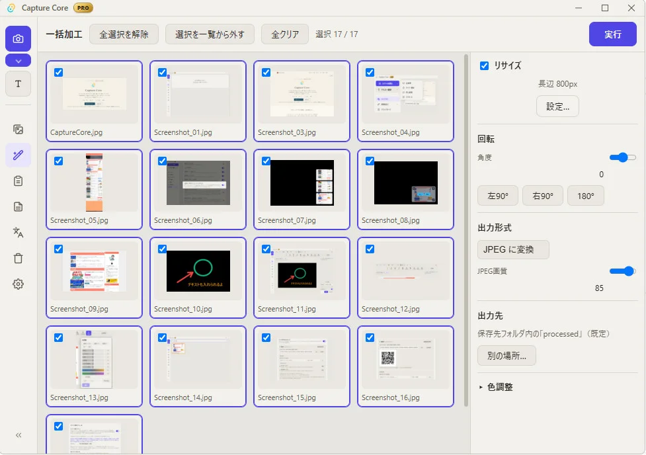Select the Screenshot_15.jpg thumbnail
Viewport: 646px width, 455px height.
click(x=302, y=359)
